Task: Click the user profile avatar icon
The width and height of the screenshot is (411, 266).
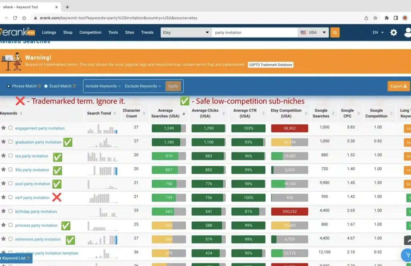Action: pos(407,32)
